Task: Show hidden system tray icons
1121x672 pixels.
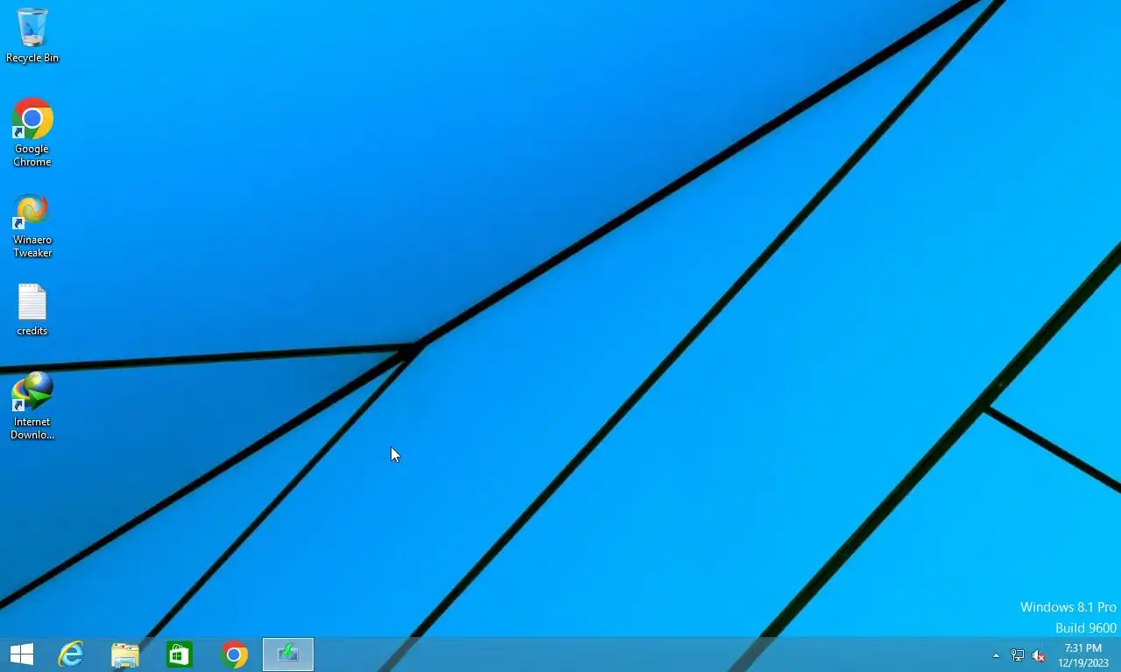Action: pos(996,655)
